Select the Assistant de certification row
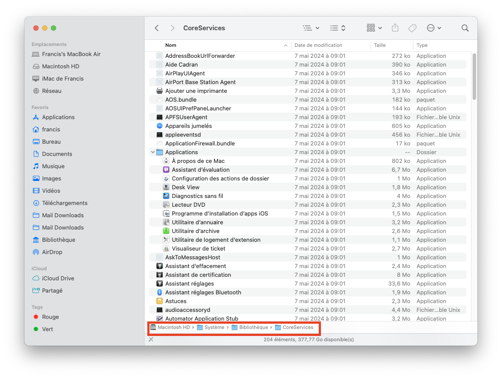The width and height of the screenshot is (502, 378). point(308,275)
